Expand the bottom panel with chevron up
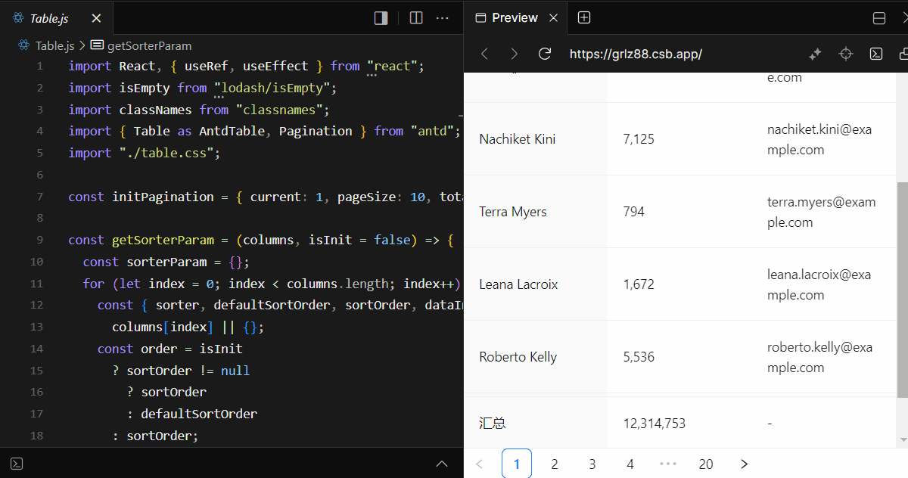This screenshot has height=478, width=908. point(443,464)
